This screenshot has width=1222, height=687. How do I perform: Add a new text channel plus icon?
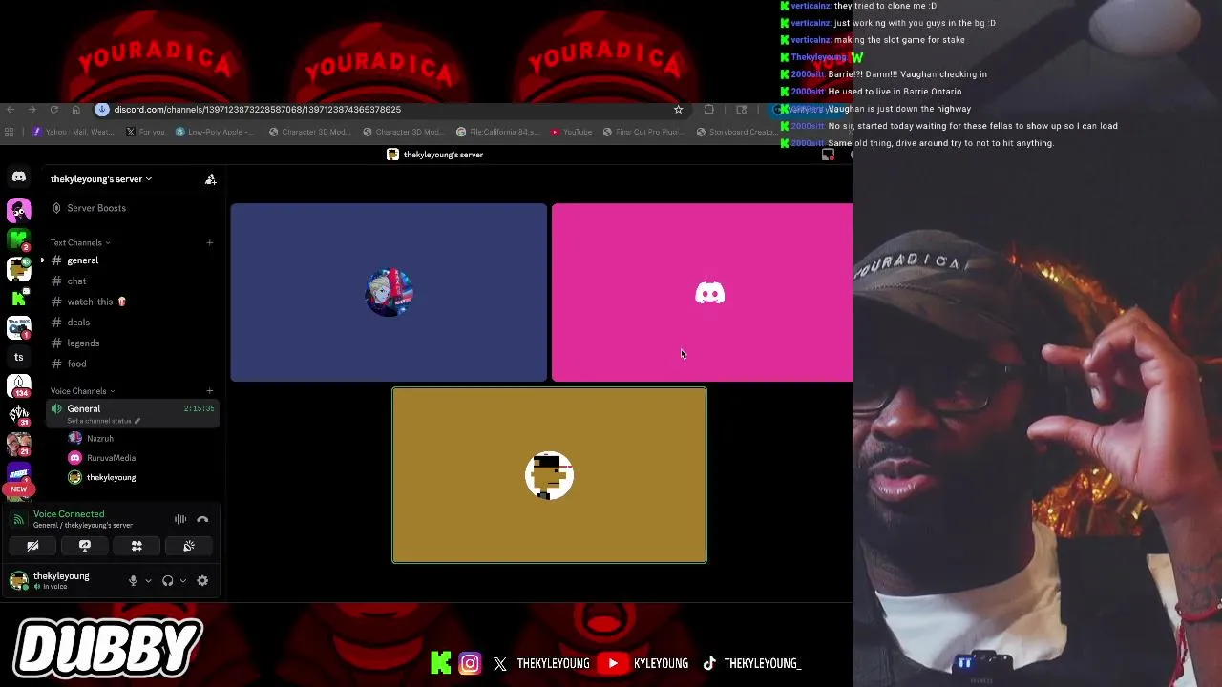point(210,242)
